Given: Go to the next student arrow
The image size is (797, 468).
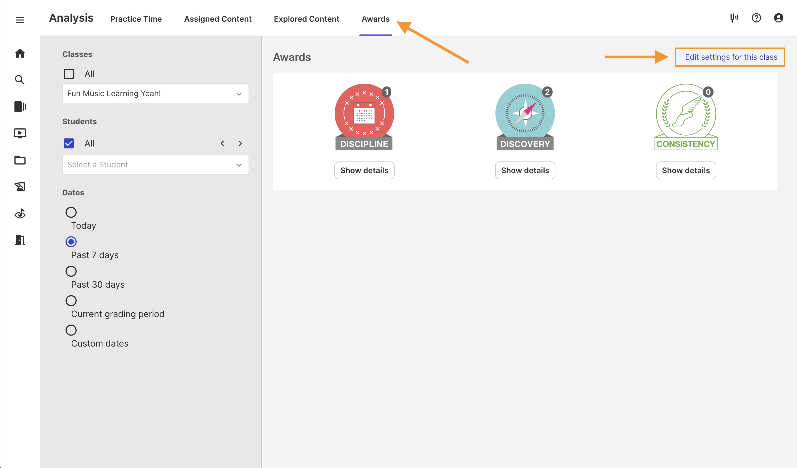Looking at the screenshot, I should point(240,143).
